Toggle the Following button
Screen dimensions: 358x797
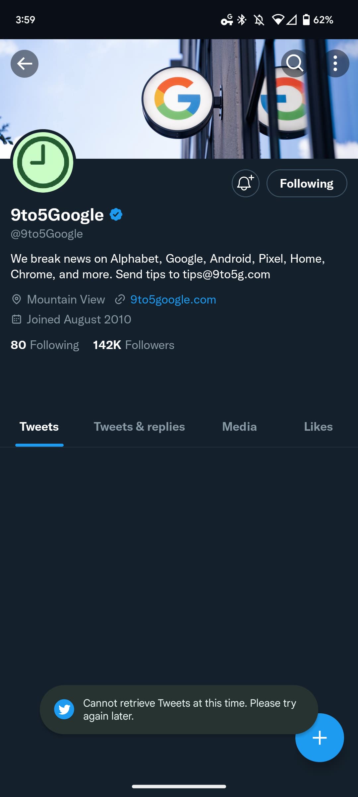click(x=307, y=183)
